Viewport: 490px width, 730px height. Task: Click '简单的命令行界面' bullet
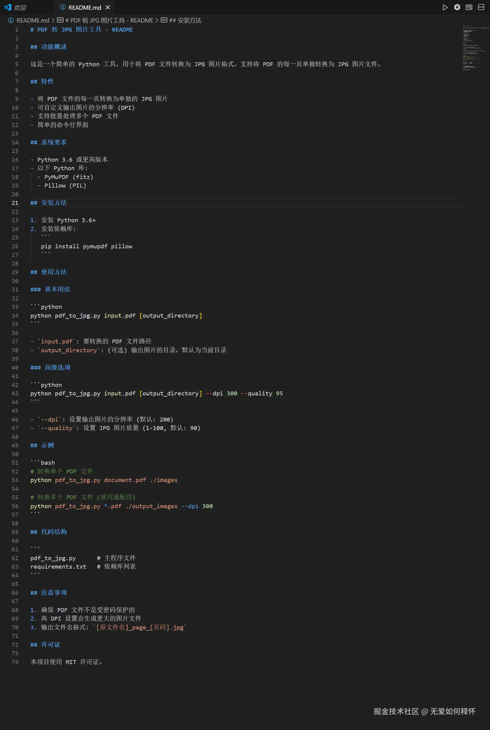pos(63,125)
